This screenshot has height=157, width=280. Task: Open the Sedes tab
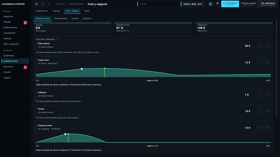(87, 11)
